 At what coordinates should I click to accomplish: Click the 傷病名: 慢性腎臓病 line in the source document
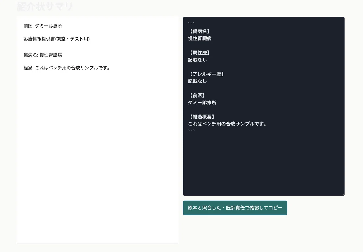[x=43, y=55]
